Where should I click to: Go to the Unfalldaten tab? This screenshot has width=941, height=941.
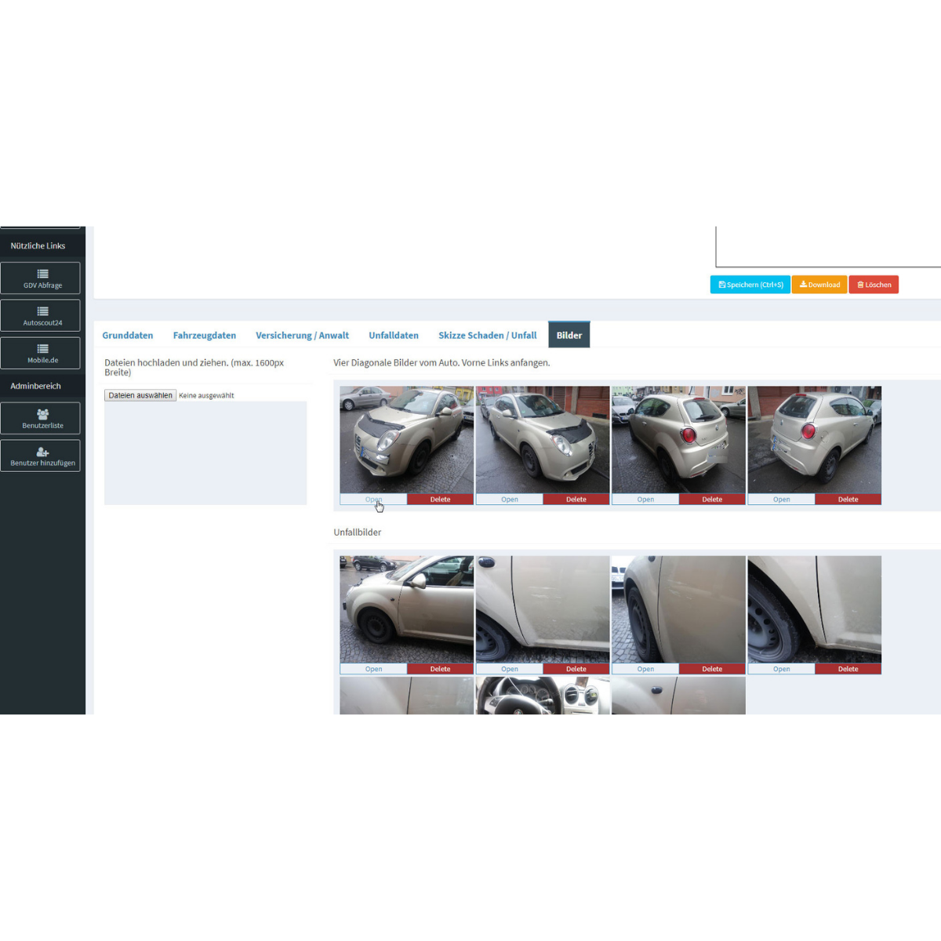393,336
